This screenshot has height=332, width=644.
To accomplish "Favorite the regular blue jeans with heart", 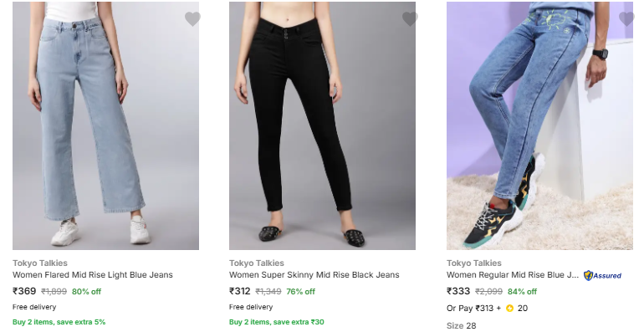I will click(626, 19).
